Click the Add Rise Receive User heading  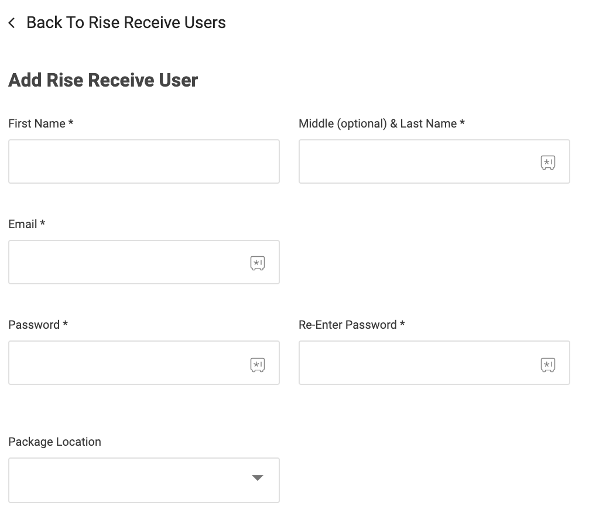point(103,80)
